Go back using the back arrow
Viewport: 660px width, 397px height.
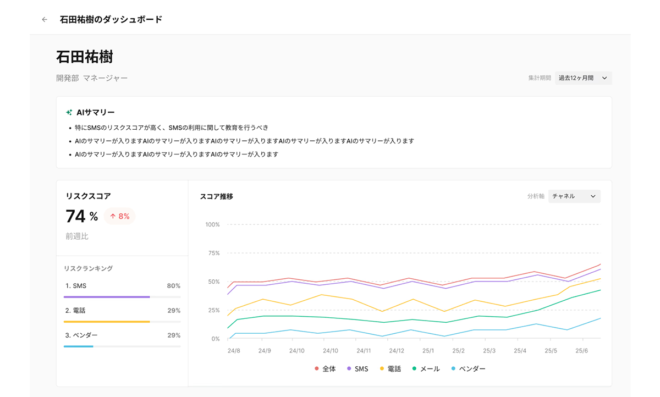pos(44,19)
